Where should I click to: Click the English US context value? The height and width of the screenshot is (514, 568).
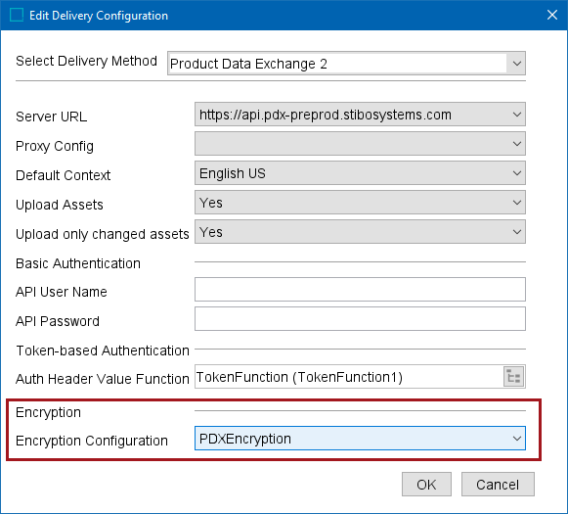[x=233, y=173]
